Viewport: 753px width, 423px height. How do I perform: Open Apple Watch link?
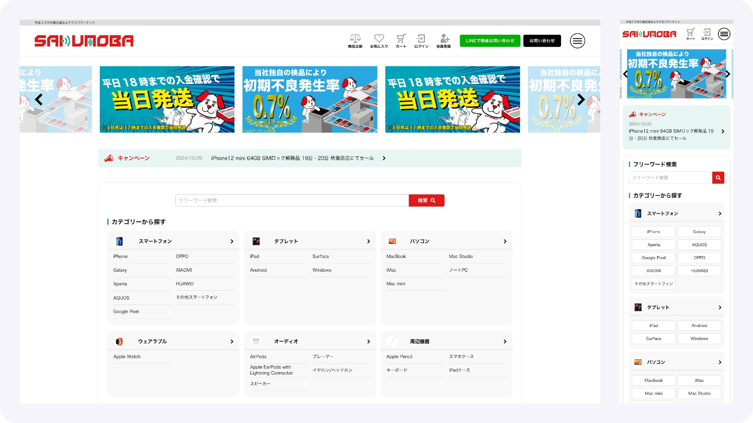[127, 356]
